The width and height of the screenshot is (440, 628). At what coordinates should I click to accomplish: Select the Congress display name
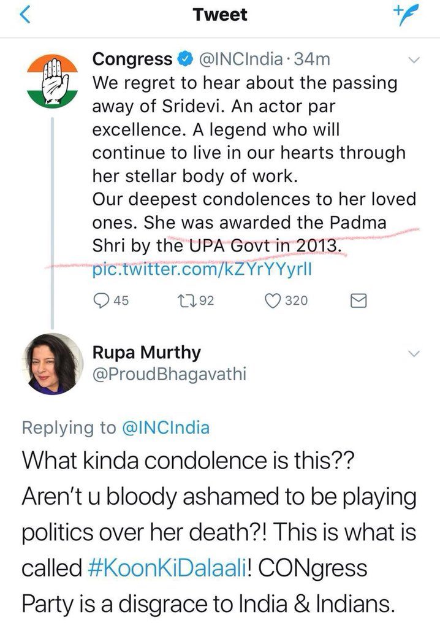click(132, 59)
